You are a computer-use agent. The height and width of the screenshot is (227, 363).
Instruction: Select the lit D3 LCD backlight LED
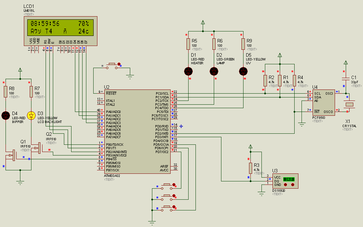coord(31,115)
